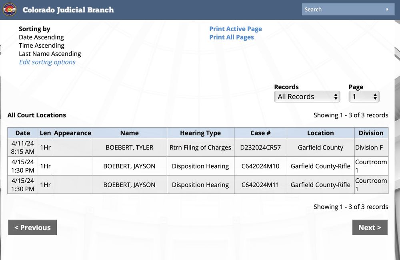Click Disposition Hearing in C642024M10 row
Image resolution: width=400 pixels, height=260 pixels.
(200, 166)
